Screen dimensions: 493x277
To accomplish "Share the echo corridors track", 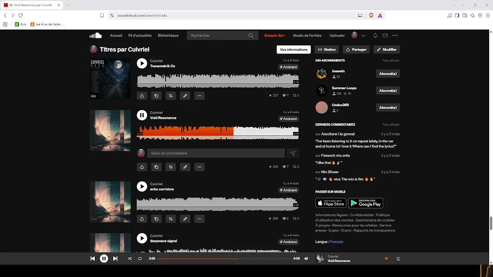I will coord(142,219).
